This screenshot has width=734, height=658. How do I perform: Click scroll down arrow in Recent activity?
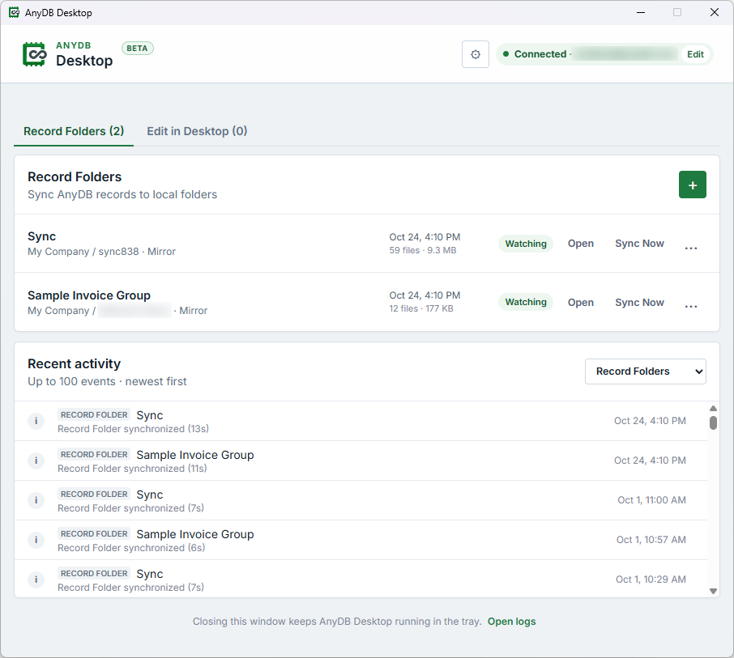pyautogui.click(x=713, y=591)
